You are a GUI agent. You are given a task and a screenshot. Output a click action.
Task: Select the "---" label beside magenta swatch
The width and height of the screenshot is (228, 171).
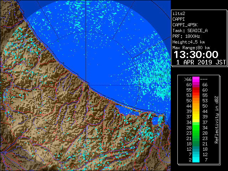pos(204,79)
